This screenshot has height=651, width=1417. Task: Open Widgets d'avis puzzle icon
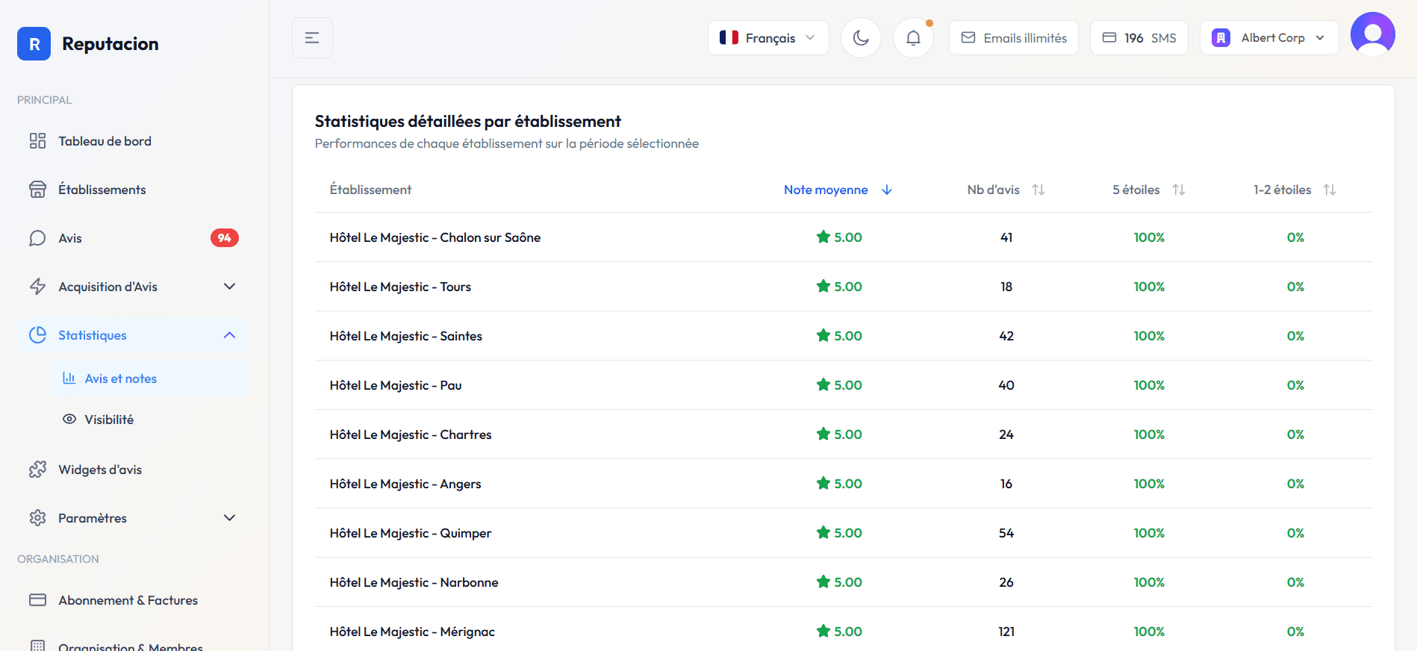pos(38,470)
